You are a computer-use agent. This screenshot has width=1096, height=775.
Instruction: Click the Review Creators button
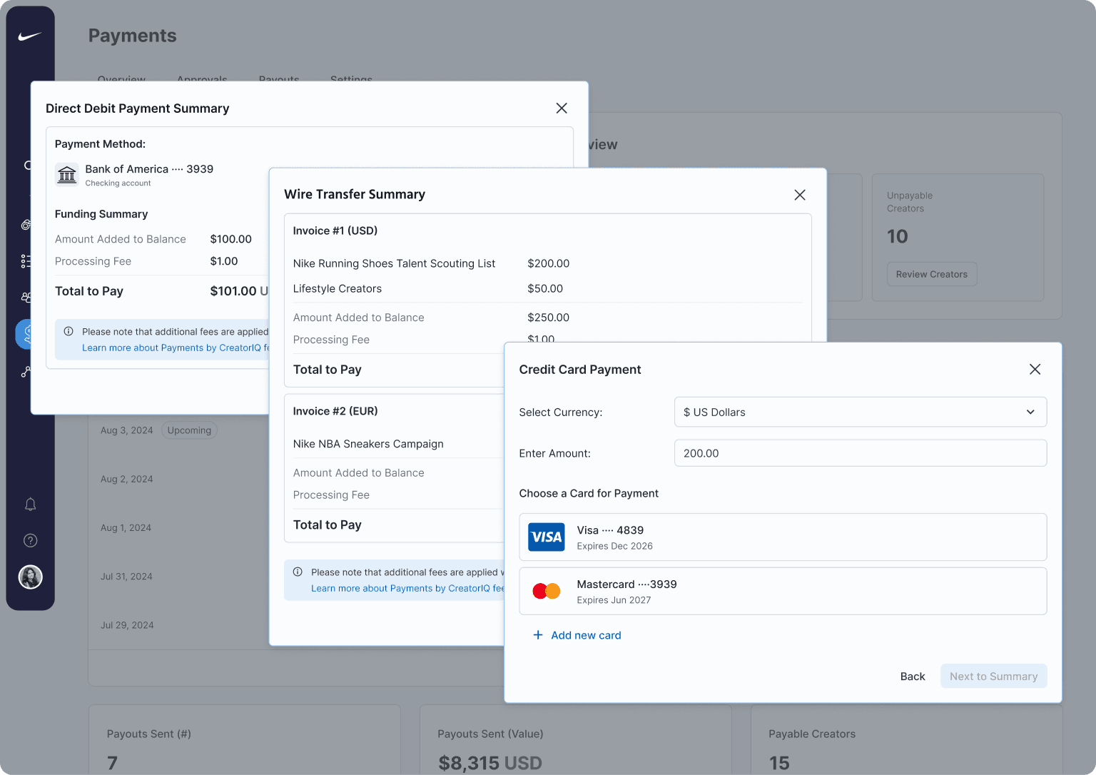click(x=932, y=274)
